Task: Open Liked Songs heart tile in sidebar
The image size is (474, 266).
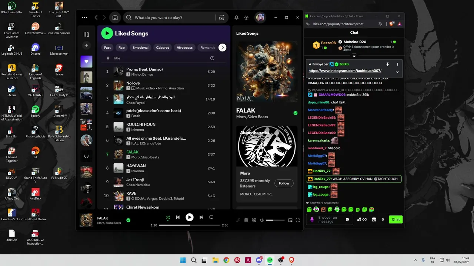Action: [86, 61]
